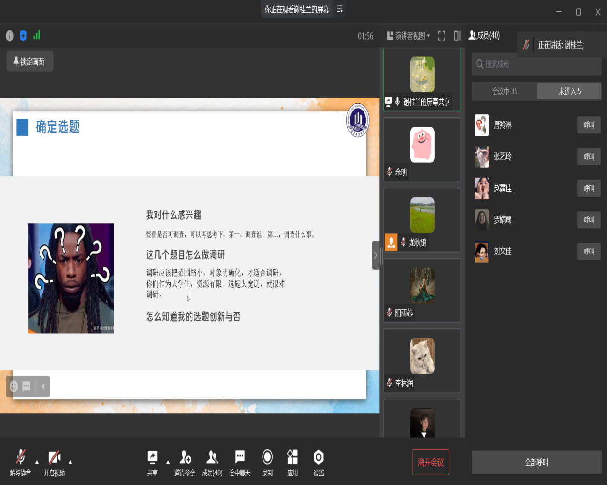Select the 未进入·5 tab
The height and width of the screenshot is (485, 607).
[x=569, y=91]
